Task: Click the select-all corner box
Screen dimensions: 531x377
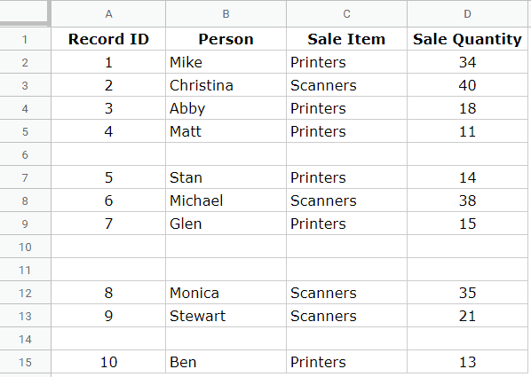Action: point(25,12)
